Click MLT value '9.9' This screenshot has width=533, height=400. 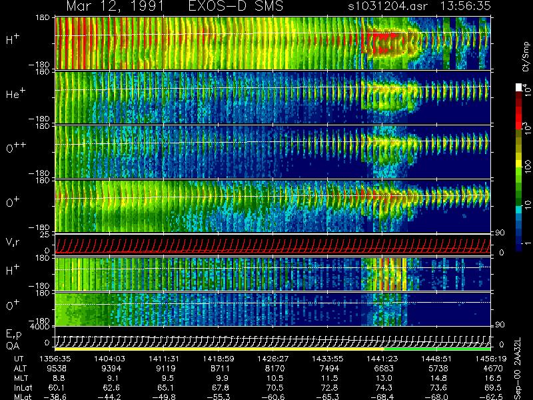(222, 378)
